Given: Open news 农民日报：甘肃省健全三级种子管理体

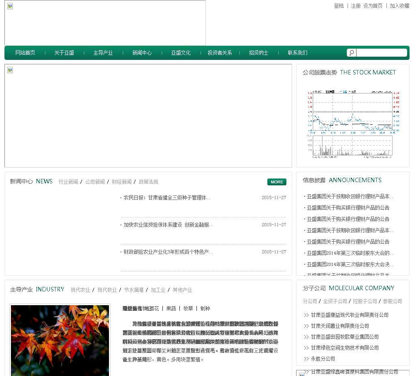Looking at the screenshot, I should 166,198.
